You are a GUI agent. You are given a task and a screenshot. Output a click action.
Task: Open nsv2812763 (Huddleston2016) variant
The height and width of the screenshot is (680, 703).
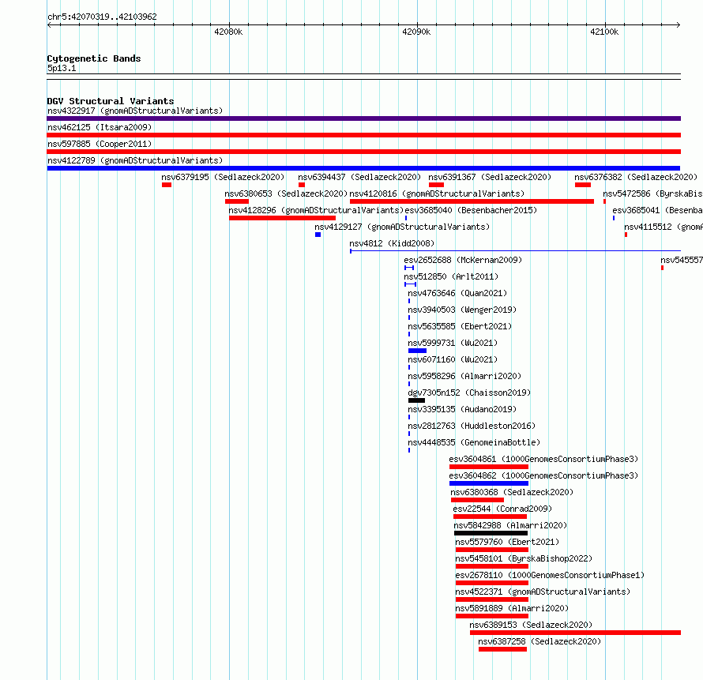pyautogui.click(x=472, y=426)
